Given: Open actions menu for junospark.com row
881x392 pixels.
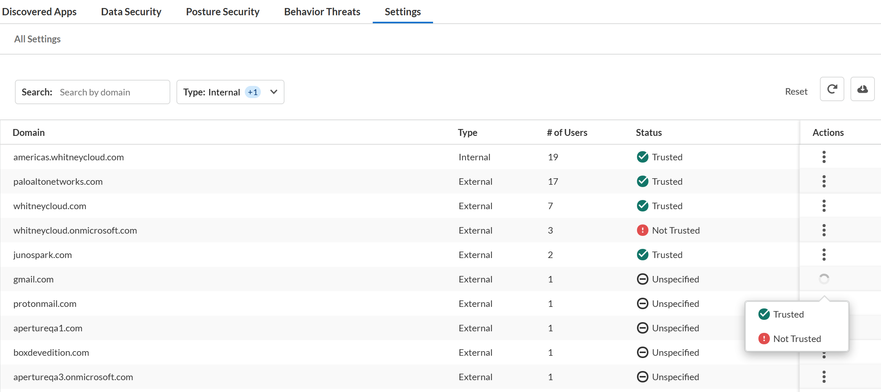Looking at the screenshot, I should 824,255.
